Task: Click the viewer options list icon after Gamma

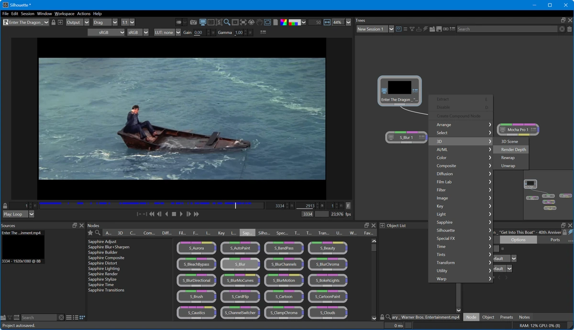Action: click(x=263, y=33)
